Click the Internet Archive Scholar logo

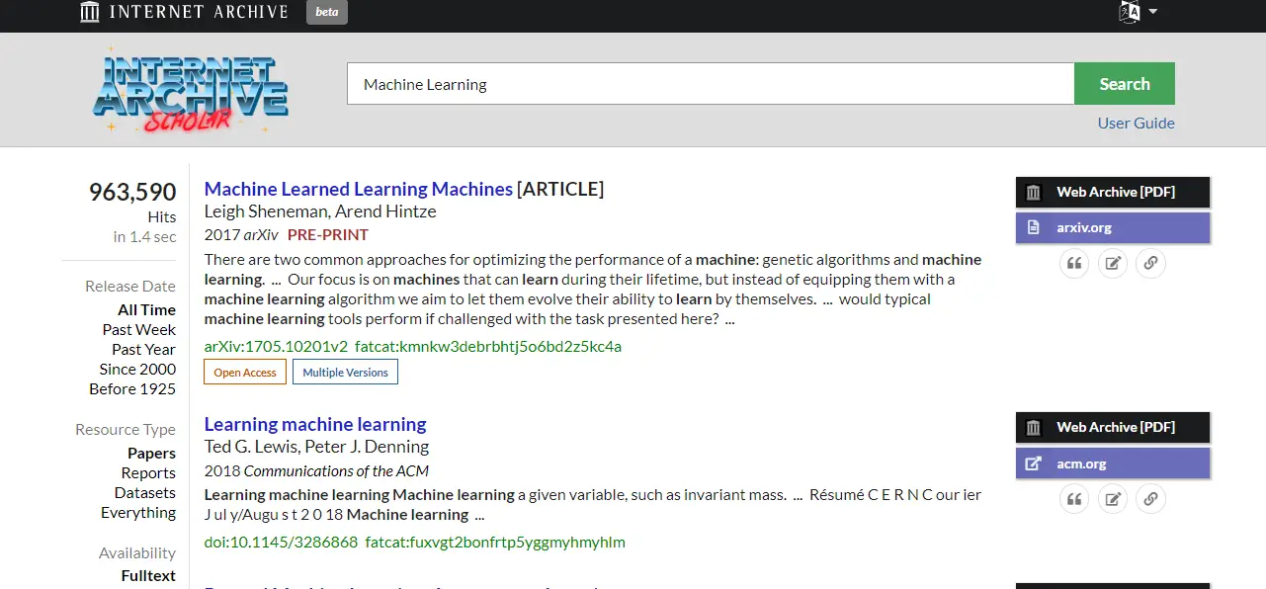pyautogui.click(x=190, y=92)
